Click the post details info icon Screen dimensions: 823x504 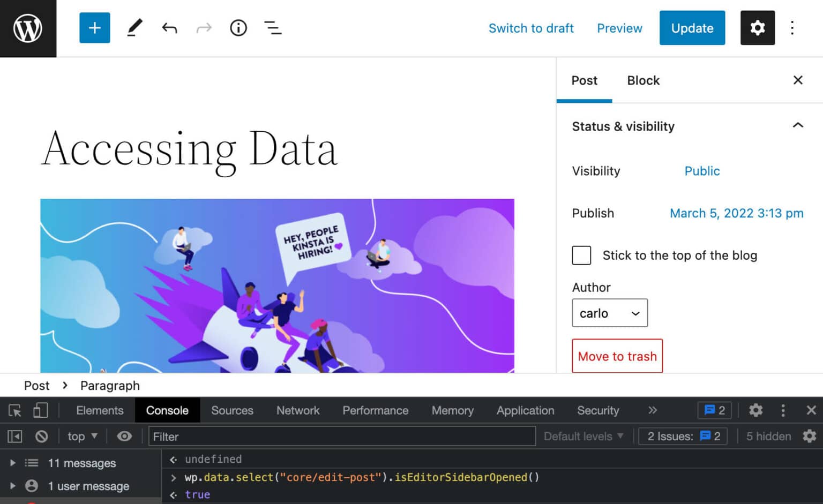pos(238,28)
